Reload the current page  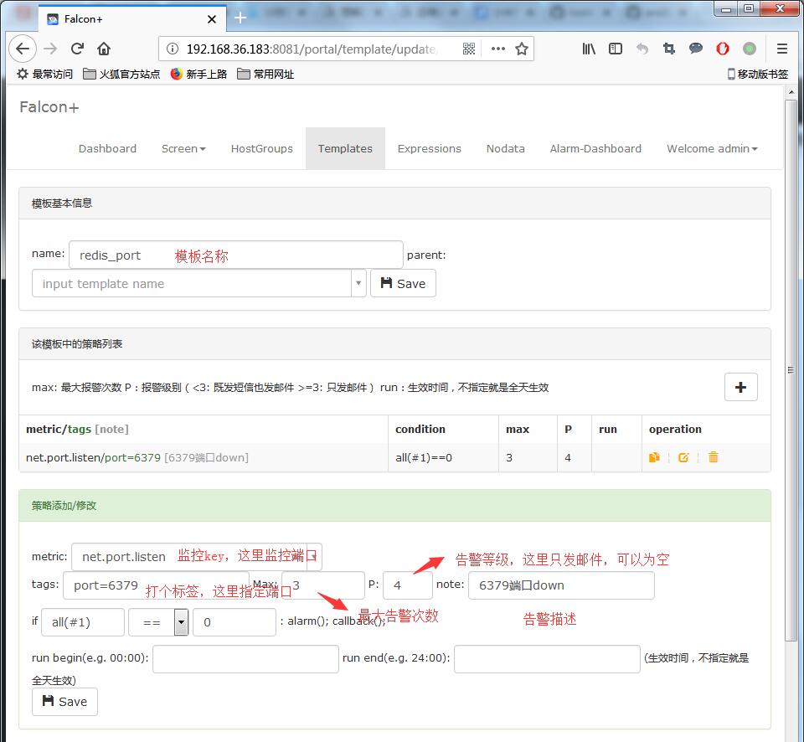pos(77,49)
